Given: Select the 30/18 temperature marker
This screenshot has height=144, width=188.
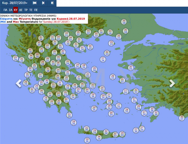Looking at the screenshot, I should (30, 51).
